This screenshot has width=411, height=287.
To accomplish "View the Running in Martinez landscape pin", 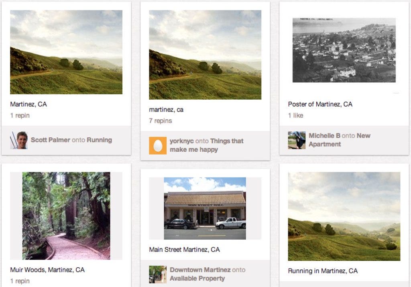I will 344,216.
